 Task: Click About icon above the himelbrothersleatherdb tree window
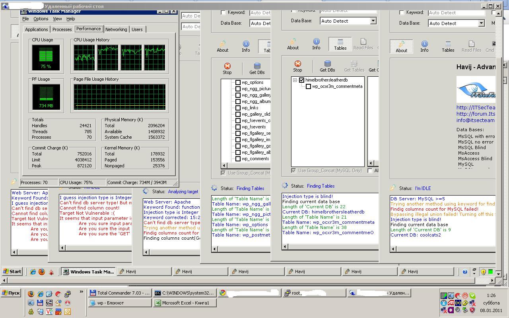click(x=293, y=44)
